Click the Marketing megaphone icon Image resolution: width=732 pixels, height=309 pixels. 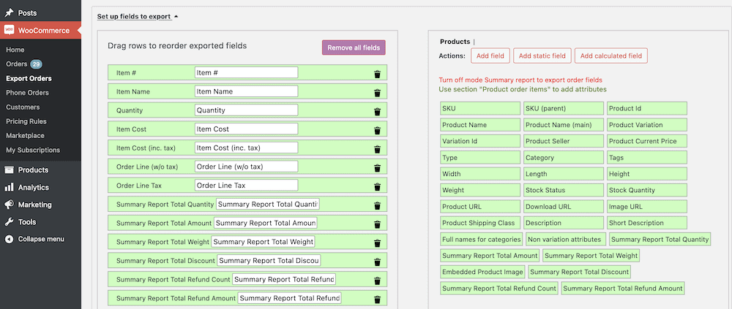[x=9, y=205]
